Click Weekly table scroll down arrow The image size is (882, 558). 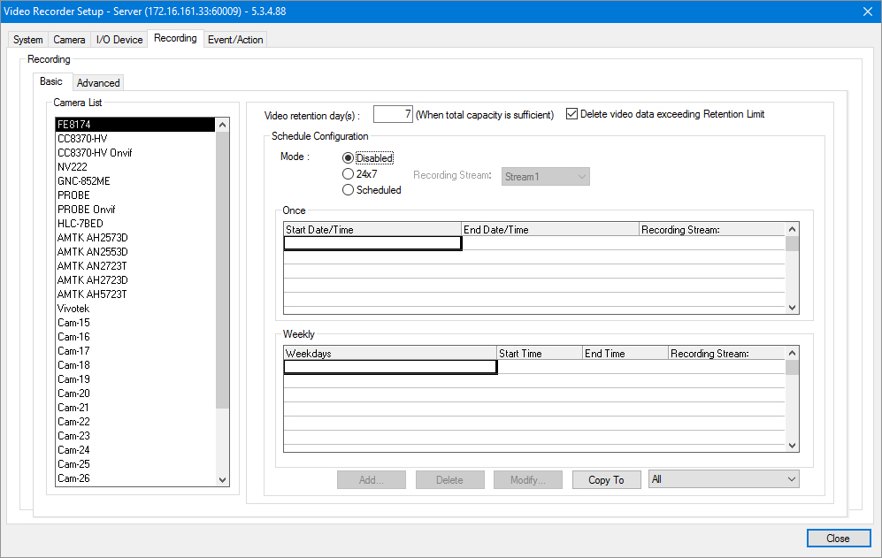click(793, 446)
